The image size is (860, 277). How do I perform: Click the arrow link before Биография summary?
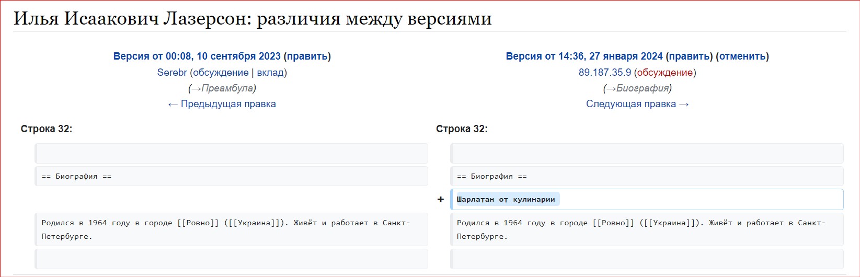(x=611, y=88)
